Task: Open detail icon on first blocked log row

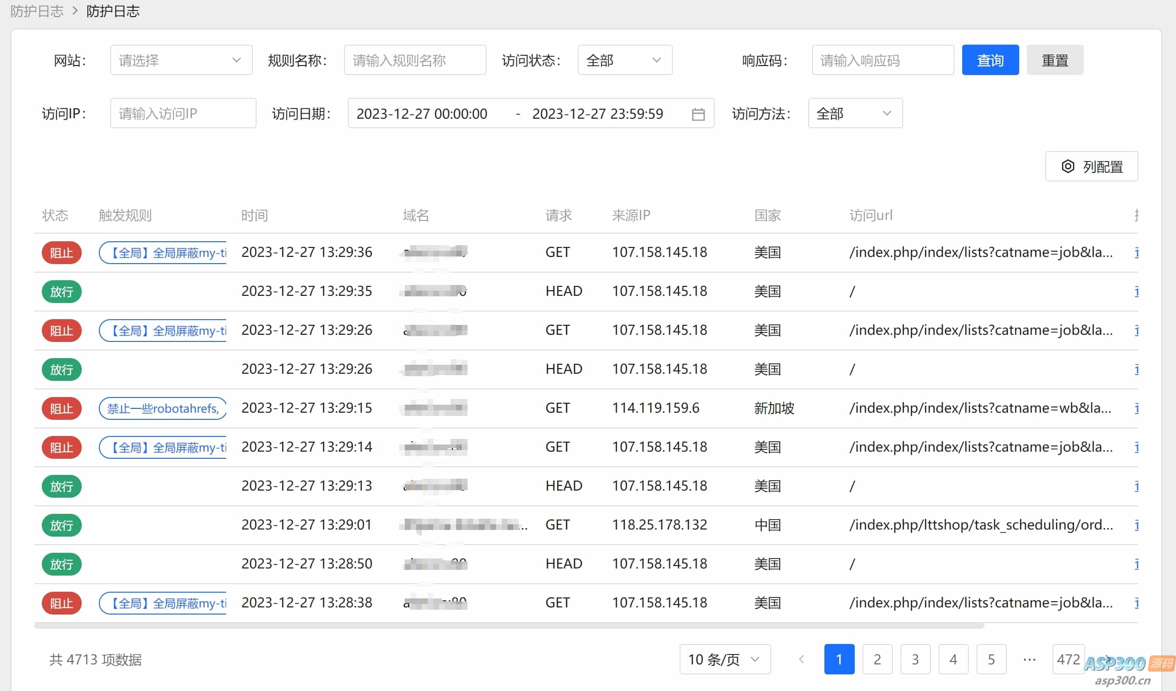Action: click(1137, 252)
